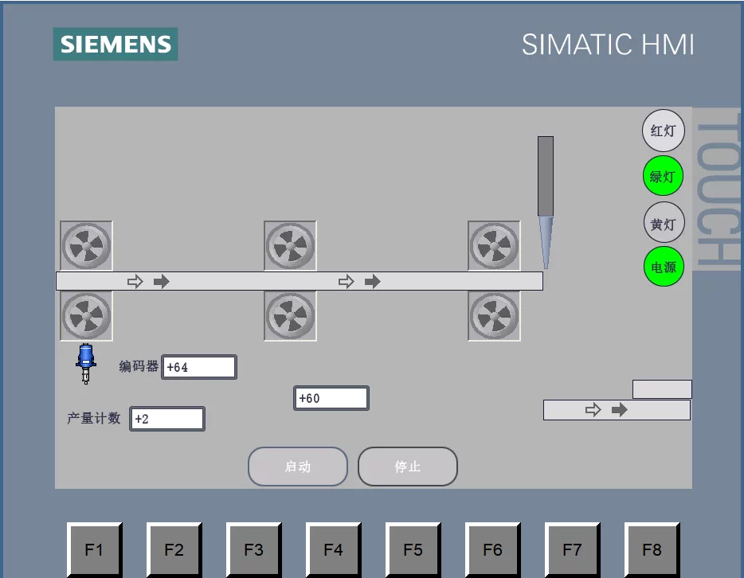This screenshot has height=578, width=744.
Task: Select the +60 value field
Action: [331, 398]
